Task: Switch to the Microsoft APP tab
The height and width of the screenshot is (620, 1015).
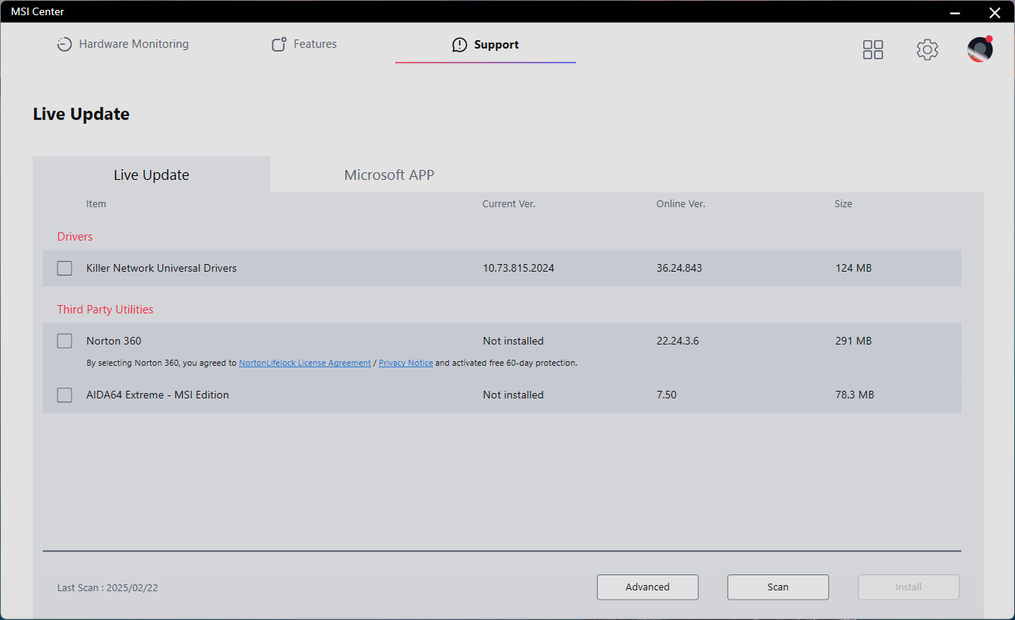Action: [x=389, y=175]
